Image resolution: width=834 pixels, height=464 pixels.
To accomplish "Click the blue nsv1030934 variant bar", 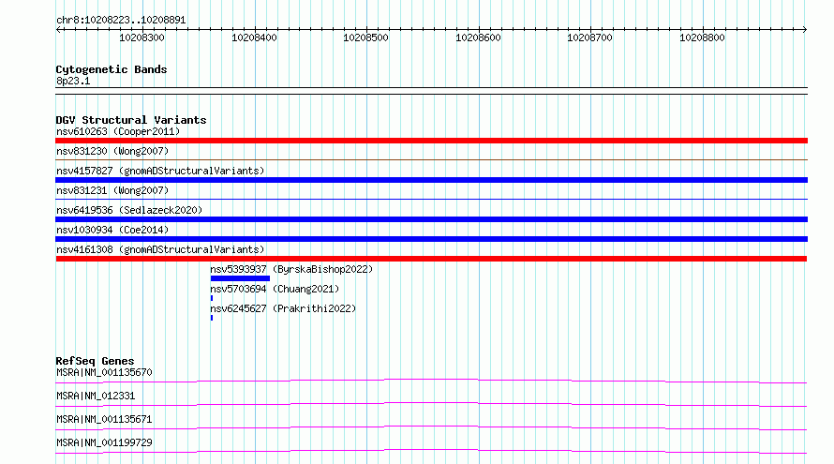I will [x=431, y=239].
